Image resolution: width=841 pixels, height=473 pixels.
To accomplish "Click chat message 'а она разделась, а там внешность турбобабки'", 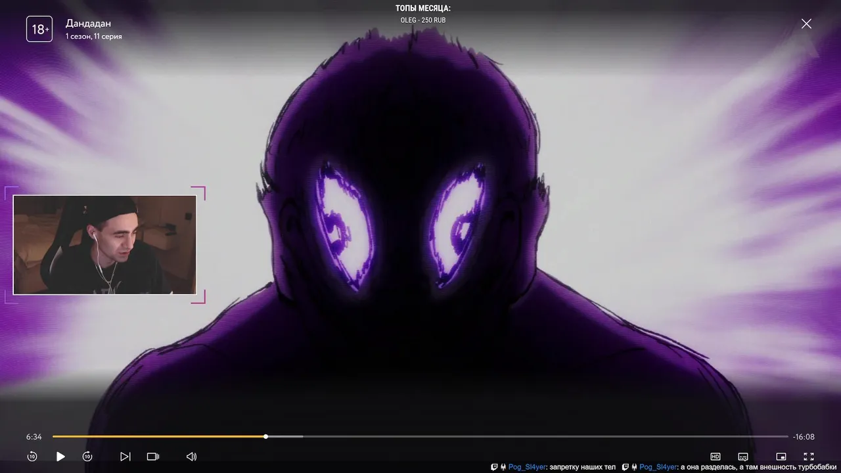I will tap(759, 467).
